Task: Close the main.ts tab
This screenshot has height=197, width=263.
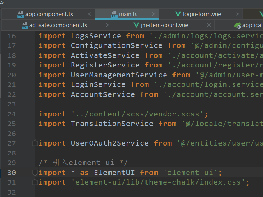Action: tap(154, 14)
